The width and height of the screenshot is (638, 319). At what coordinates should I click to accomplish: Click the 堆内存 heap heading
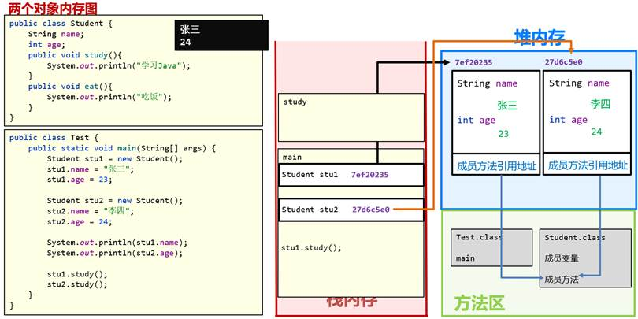(540, 39)
